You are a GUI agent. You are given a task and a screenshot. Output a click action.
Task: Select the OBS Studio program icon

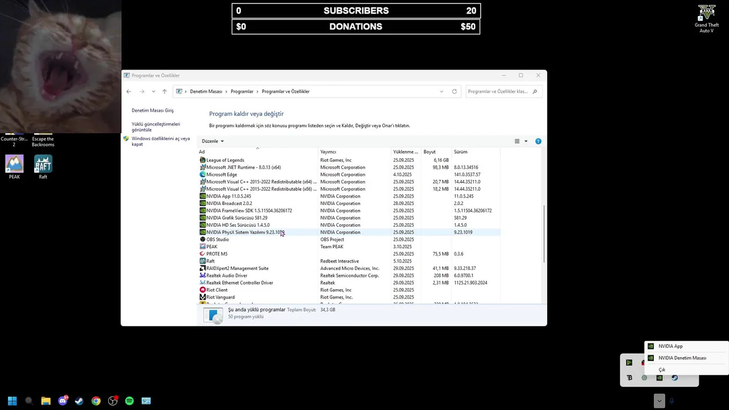[x=203, y=240]
